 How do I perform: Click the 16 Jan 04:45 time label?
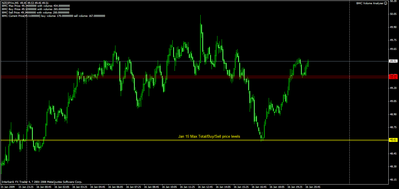tap(98, 186)
